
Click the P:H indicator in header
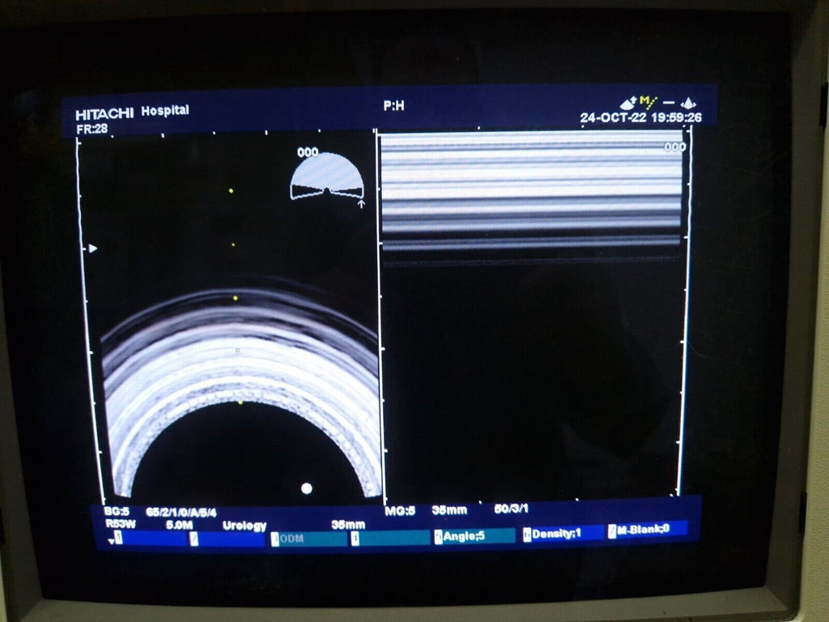[394, 106]
